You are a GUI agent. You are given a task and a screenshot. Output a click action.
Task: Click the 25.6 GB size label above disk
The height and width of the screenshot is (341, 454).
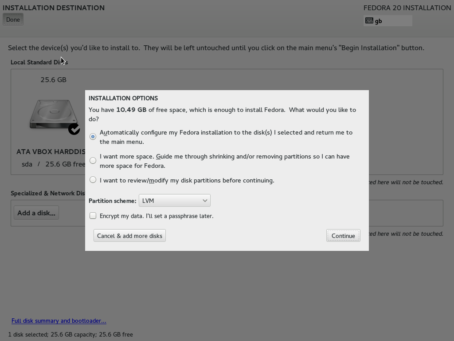click(54, 80)
